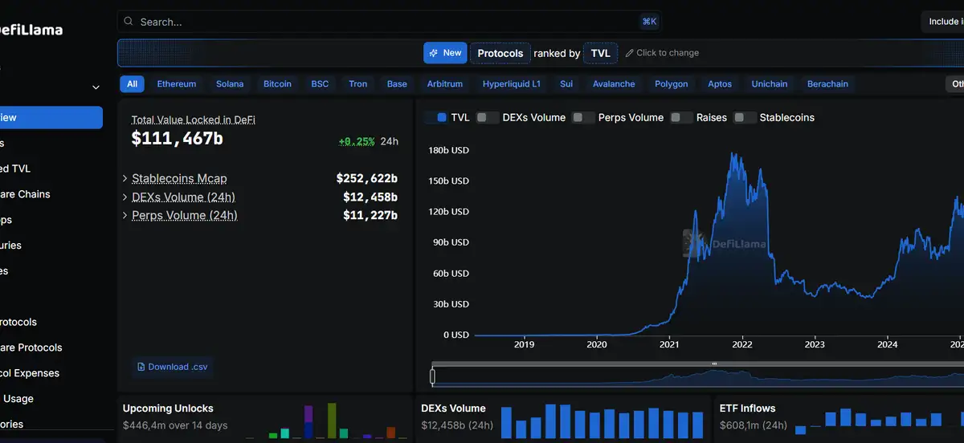This screenshot has width=964, height=443.
Task: Select the Ethereum chain tab
Action: click(176, 83)
